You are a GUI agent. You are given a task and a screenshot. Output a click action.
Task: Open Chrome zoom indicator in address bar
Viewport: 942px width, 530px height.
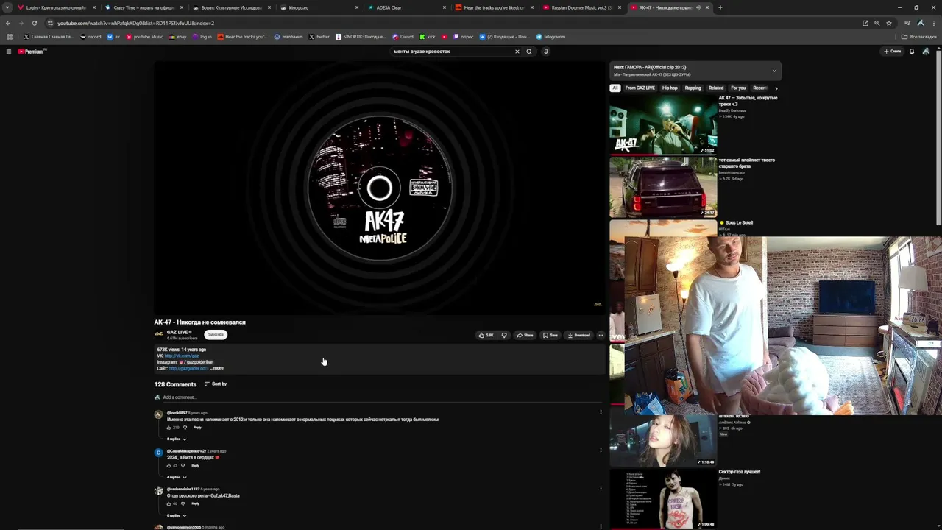877,23
